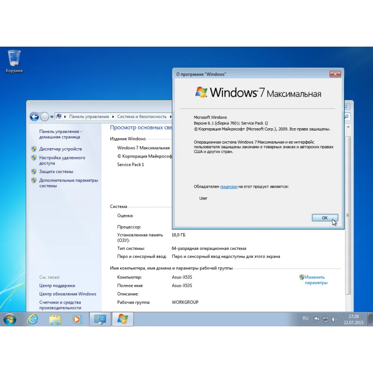Viewport: 373px width, 373px height.
Task: Click the User license holder name
Action: pos(203,198)
